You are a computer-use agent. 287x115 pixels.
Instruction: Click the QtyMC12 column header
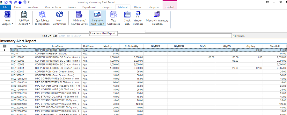(179, 46)
